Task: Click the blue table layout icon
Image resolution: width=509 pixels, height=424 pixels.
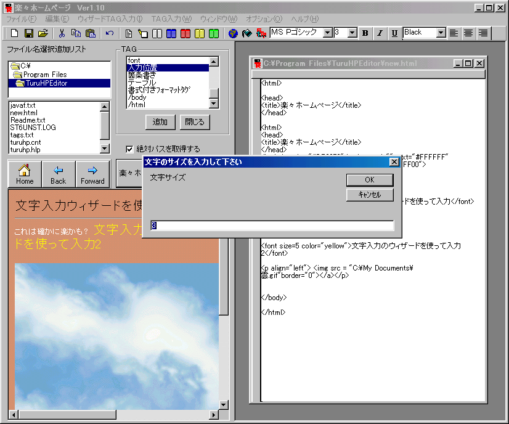Action: click(171, 33)
